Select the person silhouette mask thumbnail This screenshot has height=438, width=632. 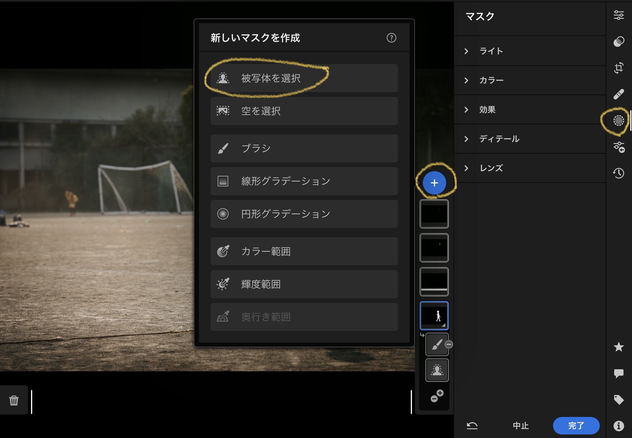pyautogui.click(x=434, y=315)
